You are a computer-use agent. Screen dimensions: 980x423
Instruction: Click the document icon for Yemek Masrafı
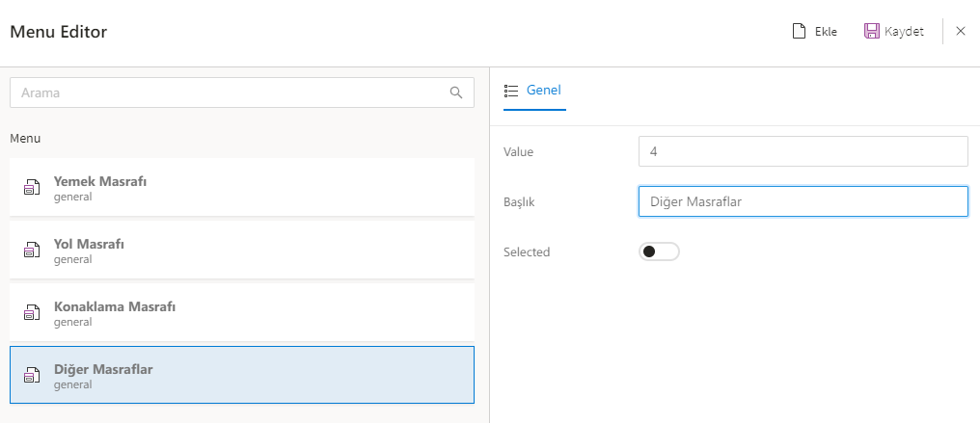click(x=32, y=187)
